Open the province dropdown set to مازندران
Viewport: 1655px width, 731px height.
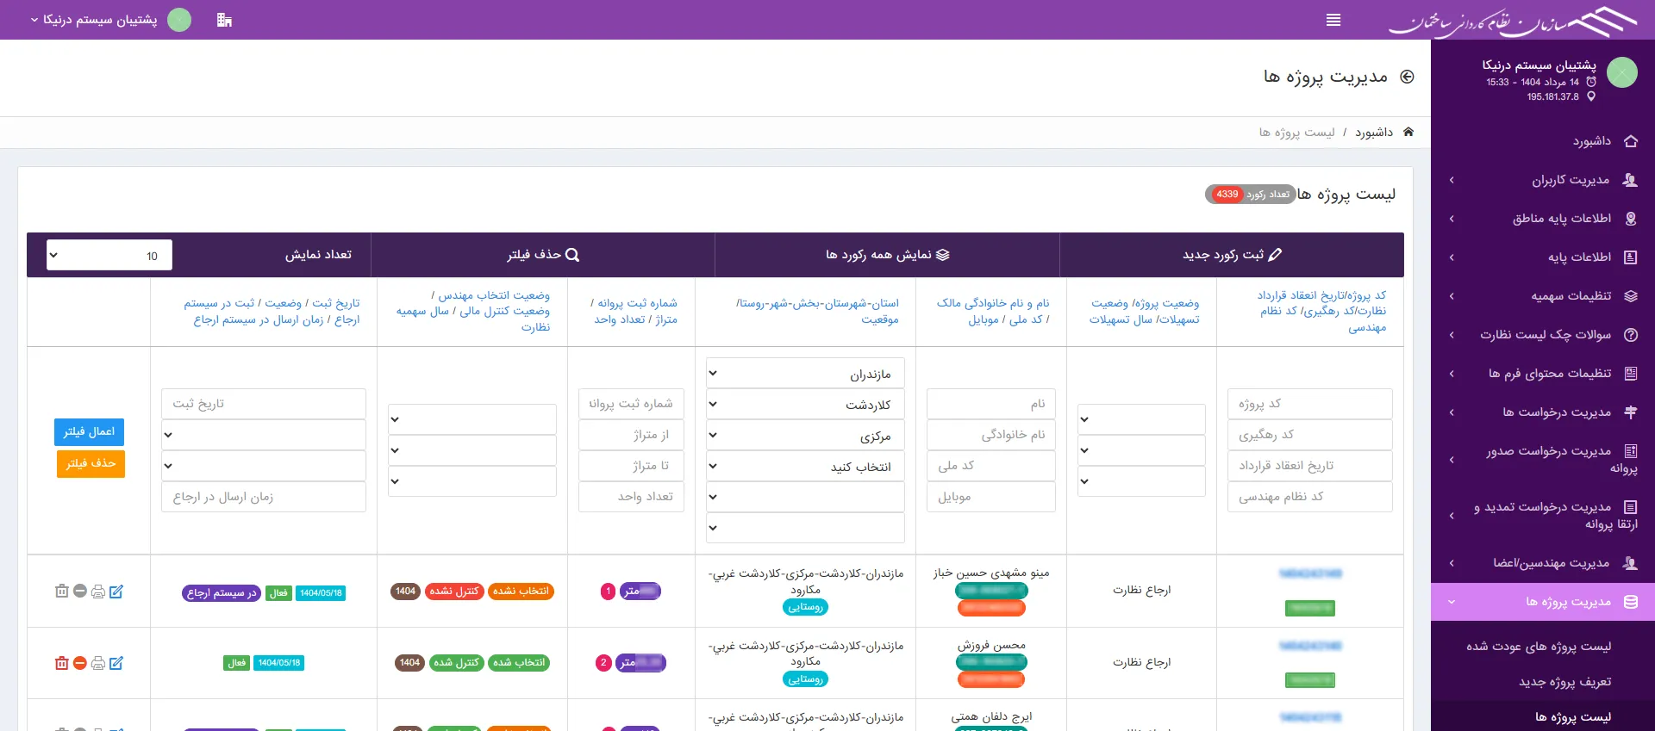pos(805,374)
